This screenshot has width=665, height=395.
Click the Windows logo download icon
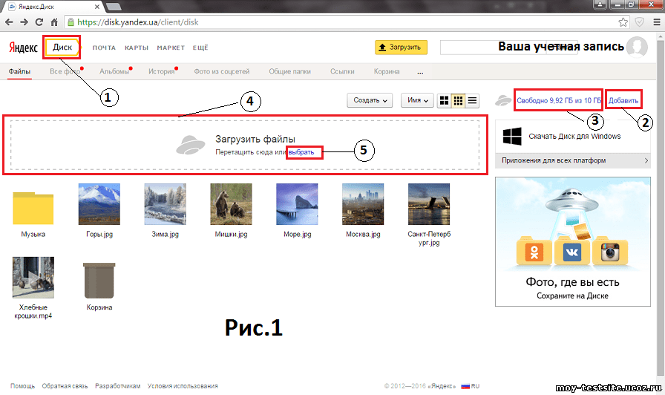click(512, 136)
